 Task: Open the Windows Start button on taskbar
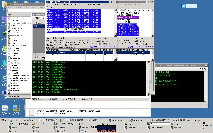point(4,120)
